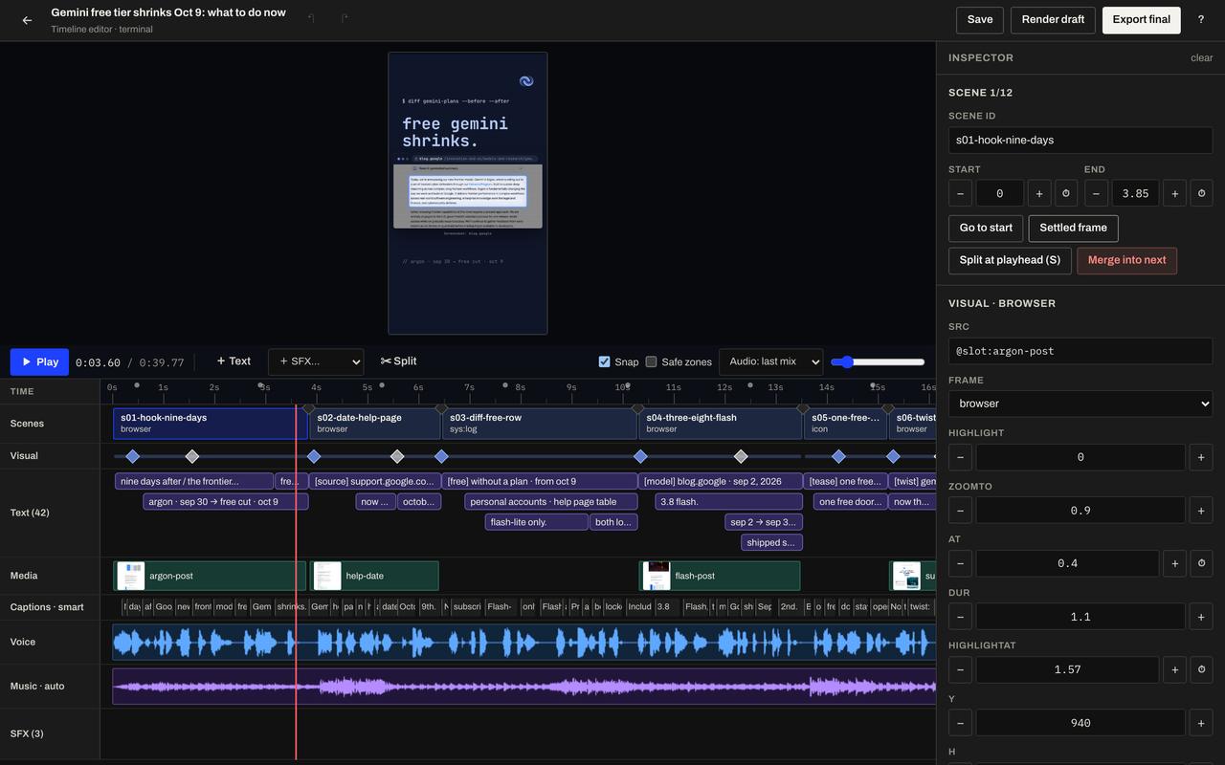
Task: Click the HIGHLIGHTAT value field 1.57
Action: click(x=1067, y=669)
